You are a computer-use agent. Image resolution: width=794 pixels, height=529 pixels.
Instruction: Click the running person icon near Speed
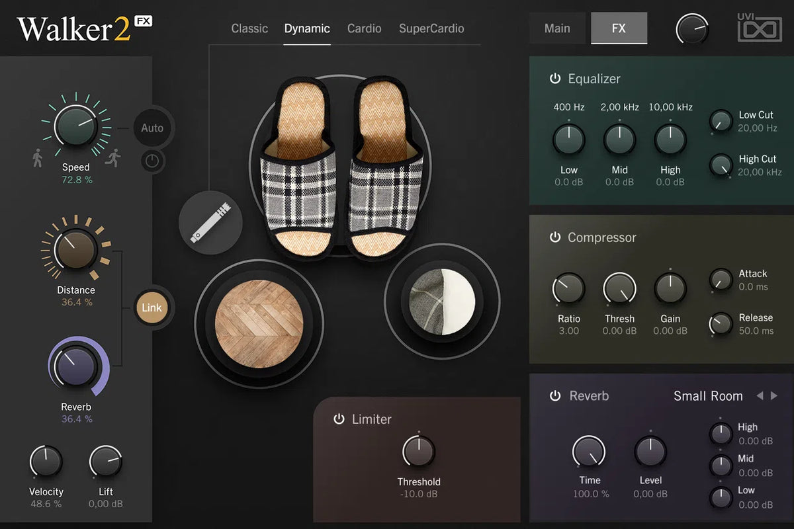click(112, 157)
